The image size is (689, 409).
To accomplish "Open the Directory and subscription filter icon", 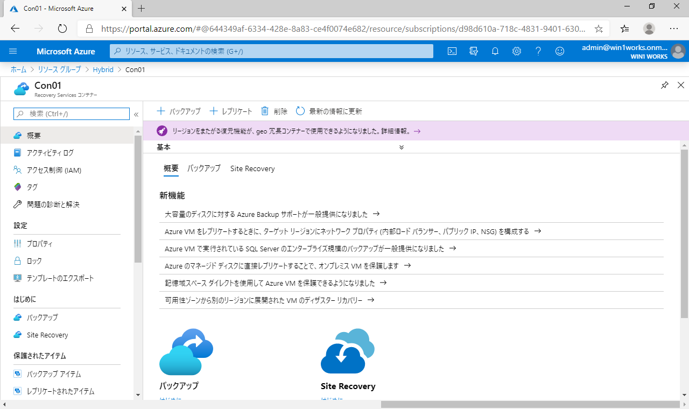I will click(x=474, y=51).
